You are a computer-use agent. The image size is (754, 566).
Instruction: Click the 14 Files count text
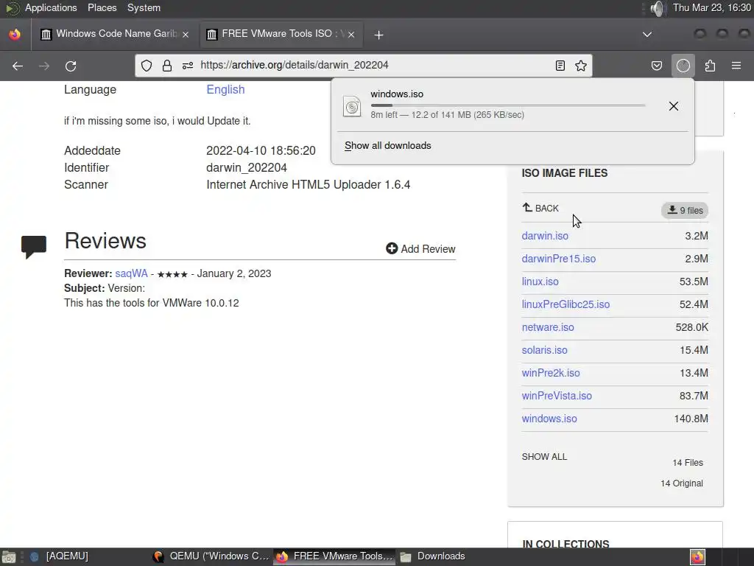[688, 463]
